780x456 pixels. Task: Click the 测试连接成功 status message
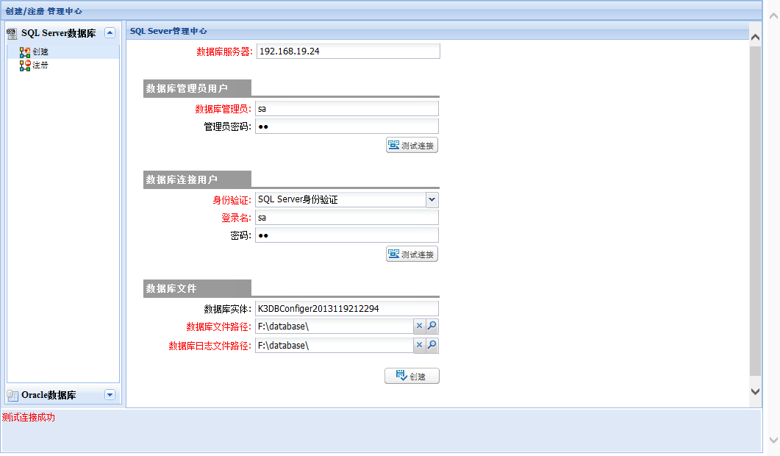point(29,417)
